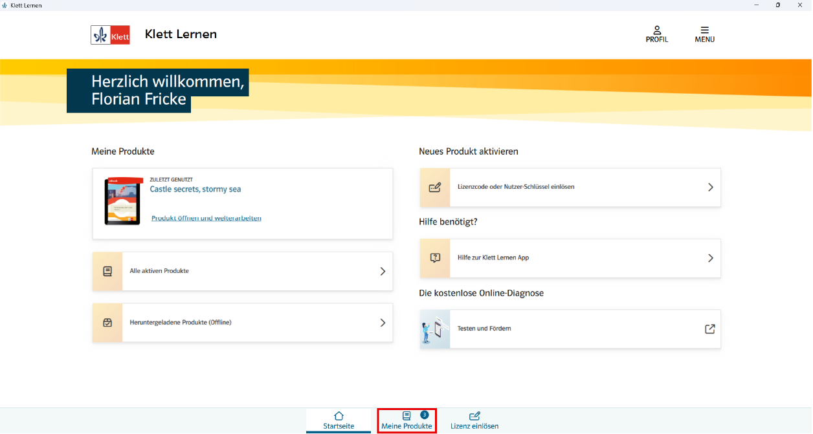Open the MENU hamburger icon
The width and height of the screenshot is (813, 434).
pyautogui.click(x=704, y=30)
